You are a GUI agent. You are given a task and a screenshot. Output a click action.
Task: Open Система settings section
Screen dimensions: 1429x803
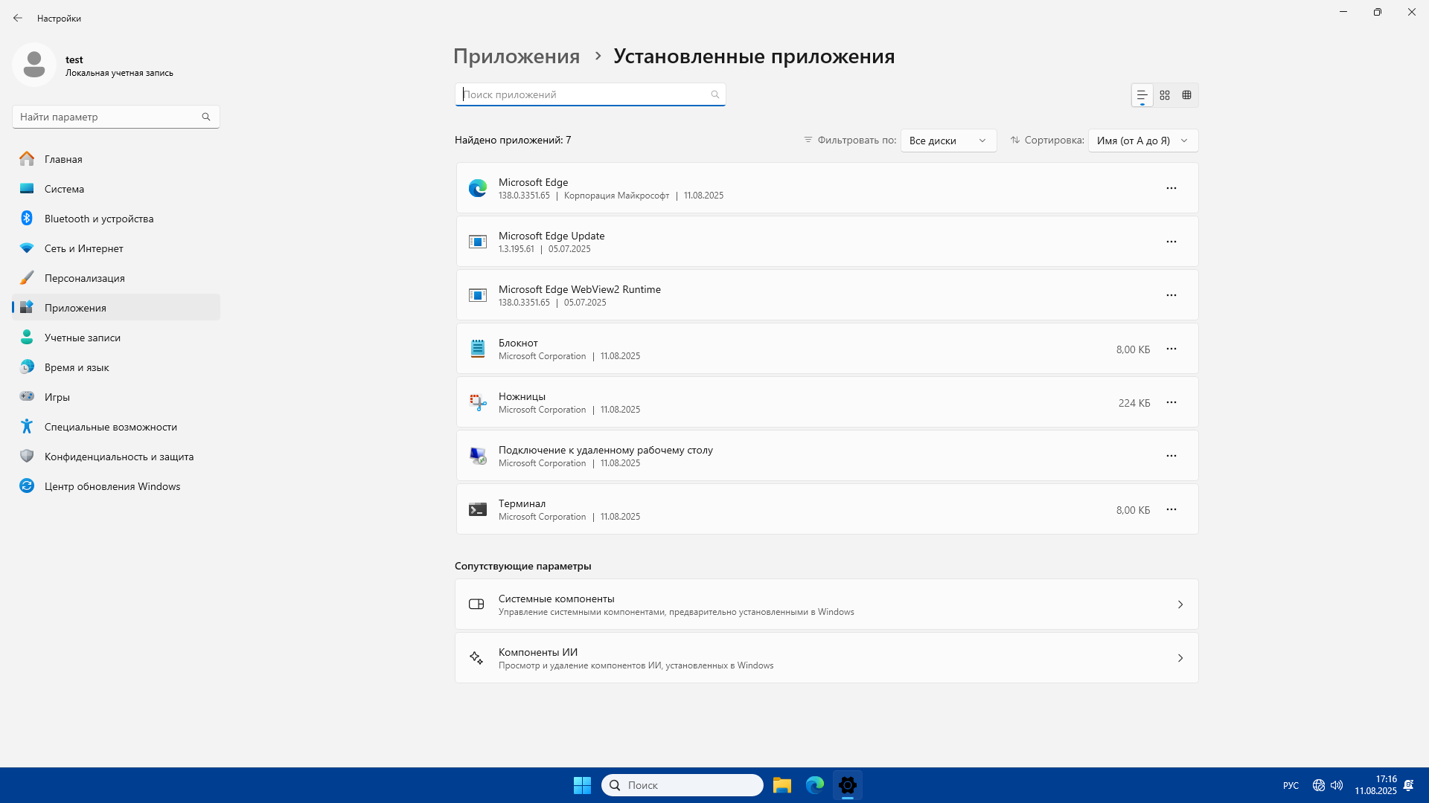pyautogui.click(x=116, y=189)
